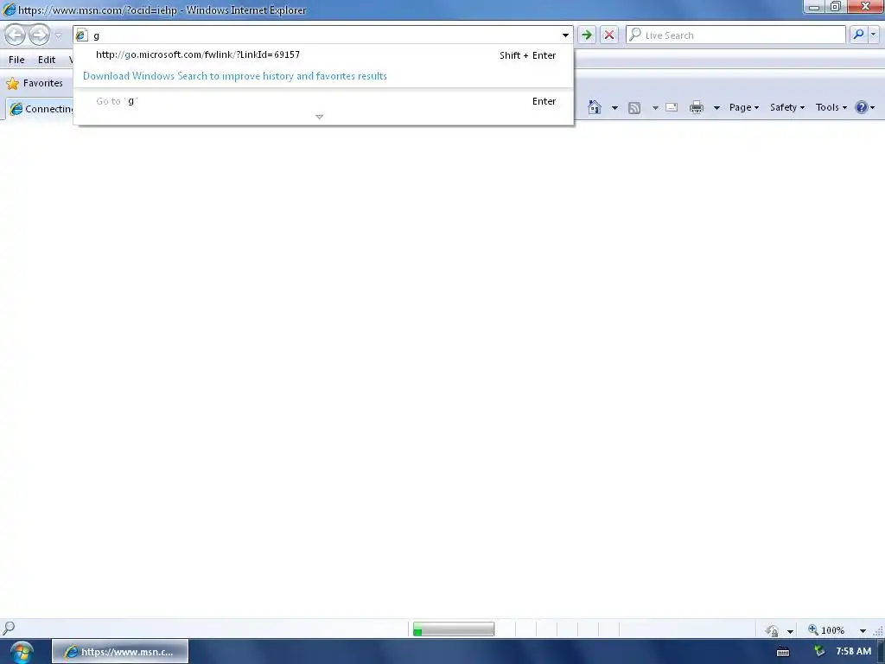Click the Print icon
Image resolution: width=885 pixels, height=664 pixels.
pos(697,107)
